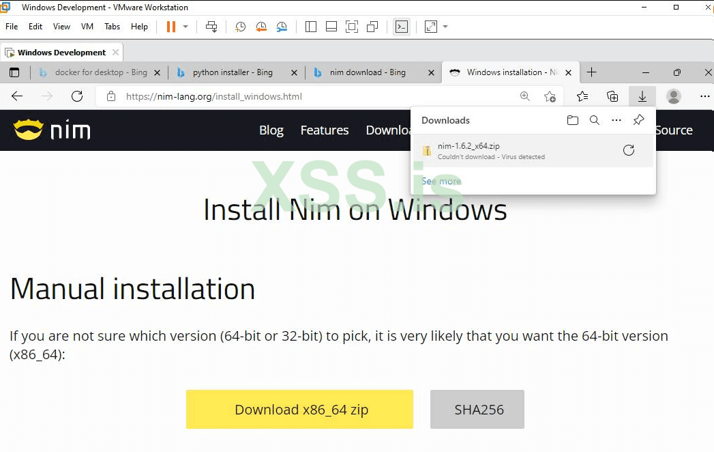This screenshot has height=452, width=714.
Task: Open VMware File menu
Action: point(12,27)
